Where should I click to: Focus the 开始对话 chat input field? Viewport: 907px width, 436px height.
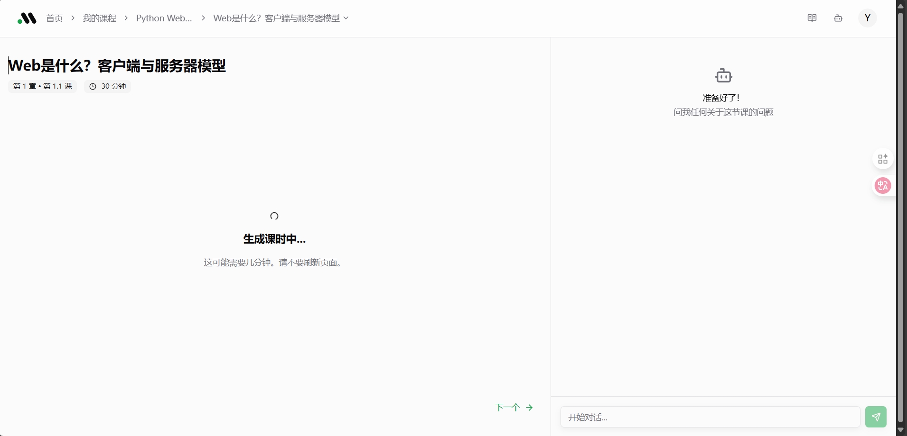[710, 417]
